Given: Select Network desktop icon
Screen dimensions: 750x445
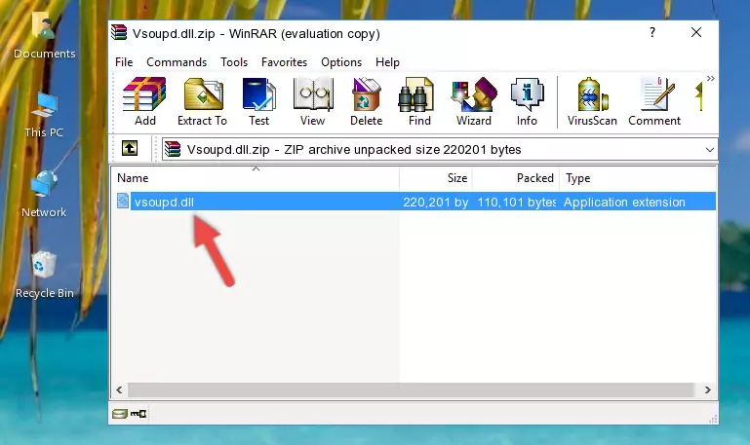Looking at the screenshot, I should [x=44, y=195].
